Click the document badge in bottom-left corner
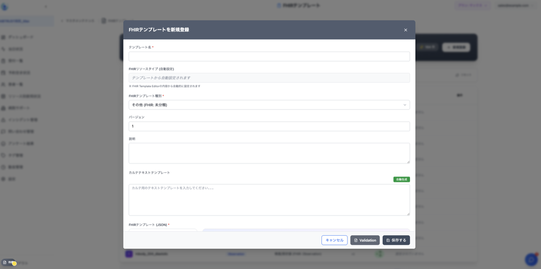 (x=8, y=262)
